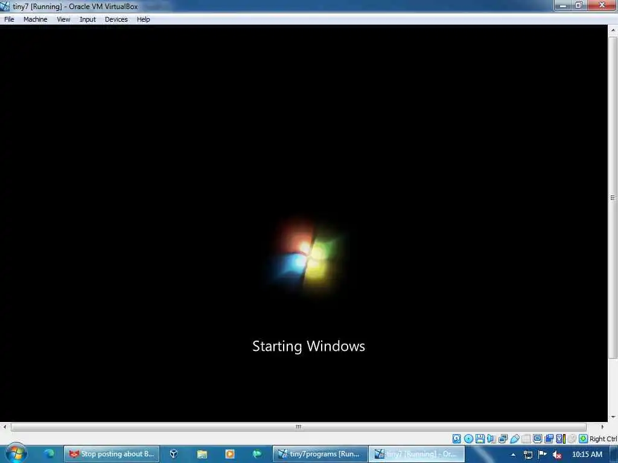Image resolution: width=618 pixels, height=463 pixels.
Task: Click the audio status icon
Action: [x=491, y=439]
